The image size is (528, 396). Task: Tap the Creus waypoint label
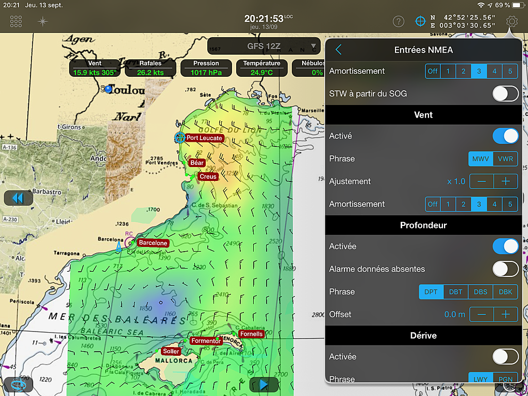pyautogui.click(x=208, y=176)
